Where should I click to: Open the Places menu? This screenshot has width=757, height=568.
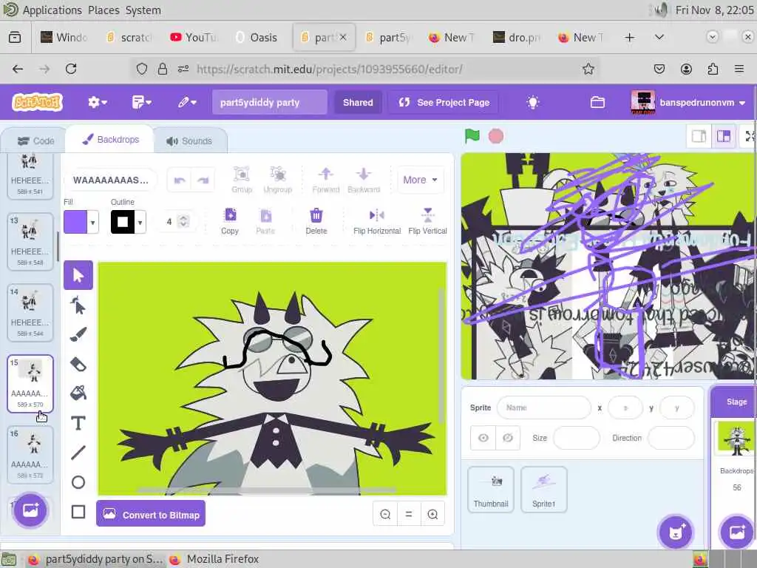pyautogui.click(x=103, y=10)
